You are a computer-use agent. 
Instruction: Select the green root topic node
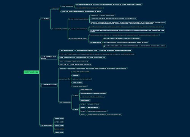pos(31,72)
